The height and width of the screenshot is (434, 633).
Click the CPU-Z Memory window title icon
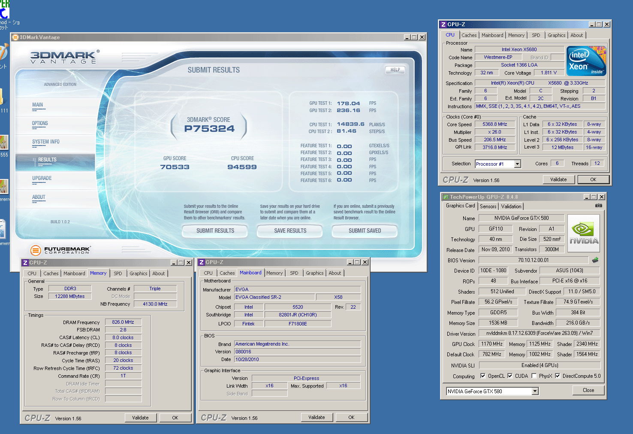point(25,263)
